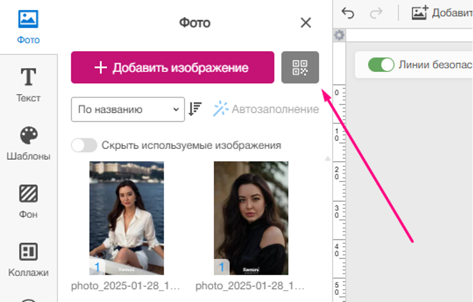
Task: Click the undo arrow in toolbar
Action: pyautogui.click(x=348, y=13)
